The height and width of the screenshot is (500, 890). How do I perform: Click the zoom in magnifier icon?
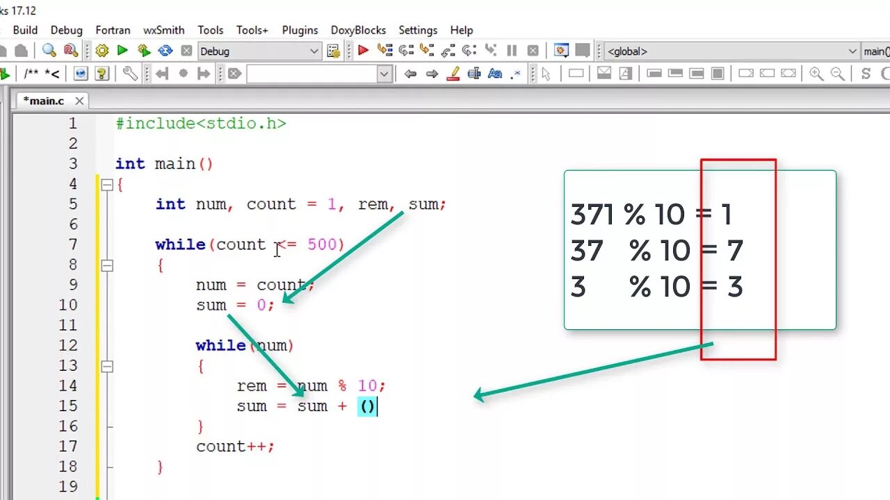point(816,74)
